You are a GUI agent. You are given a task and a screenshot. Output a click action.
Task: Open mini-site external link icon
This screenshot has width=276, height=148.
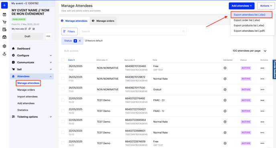[26, 29]
